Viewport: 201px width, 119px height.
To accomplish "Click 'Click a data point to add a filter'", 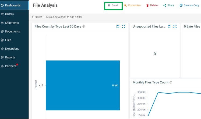I will (x=64, y=17).
